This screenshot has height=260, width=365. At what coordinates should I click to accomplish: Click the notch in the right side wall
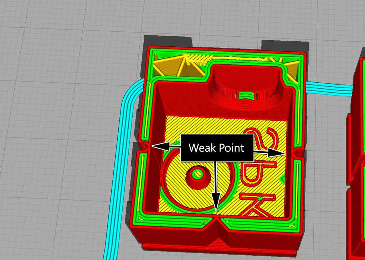298,153
